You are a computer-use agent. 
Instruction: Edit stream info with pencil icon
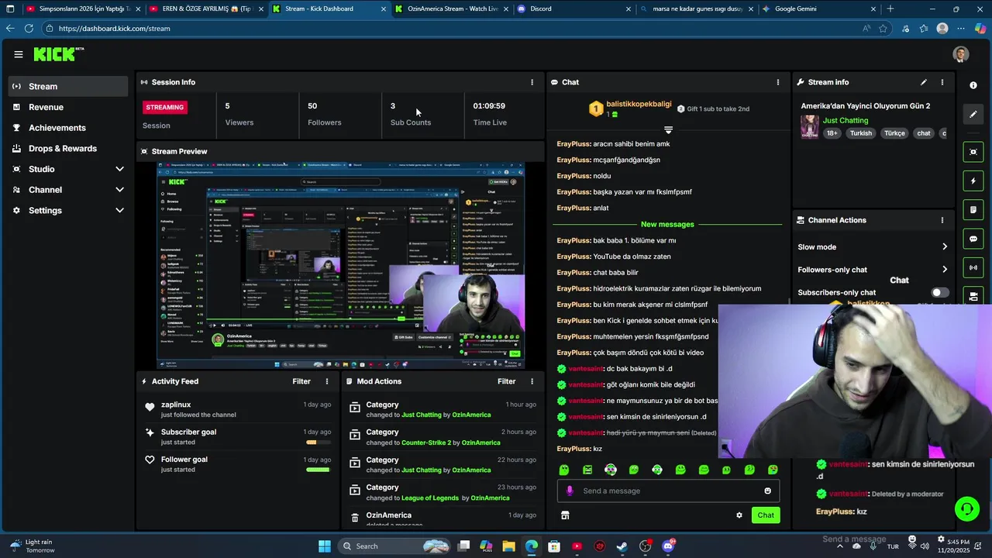(923, 82)
